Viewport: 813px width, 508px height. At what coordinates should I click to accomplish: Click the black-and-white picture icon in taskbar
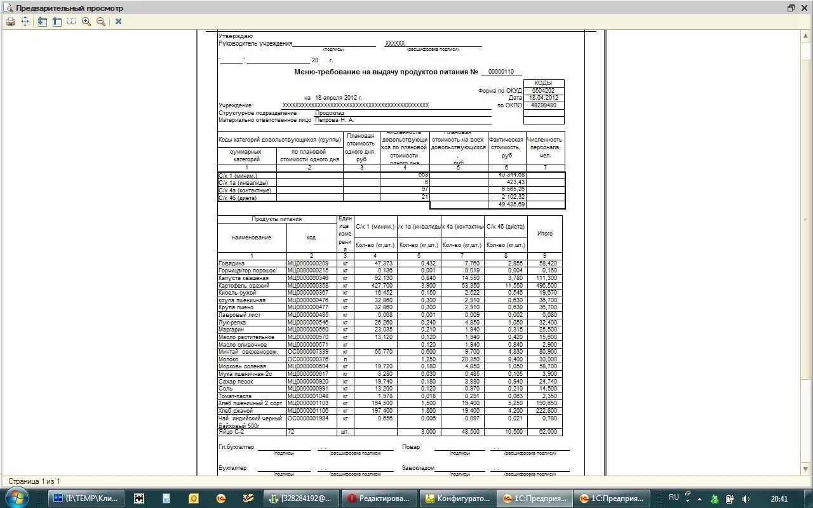pos(139,498)
